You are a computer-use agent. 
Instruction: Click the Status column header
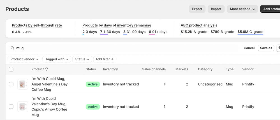click(x=91, y=69)
